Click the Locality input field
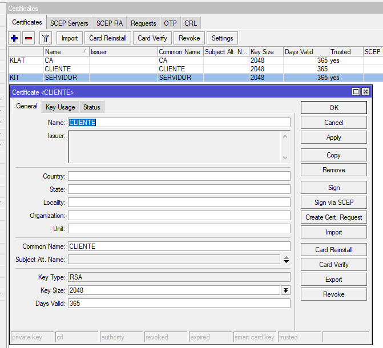This screenshot has height=348, width=383. (x=179, y=203)
